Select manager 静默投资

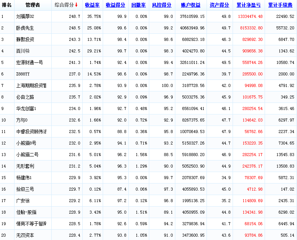(x=25, y=39)
